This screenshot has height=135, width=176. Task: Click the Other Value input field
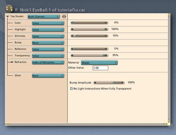(x=100, y=68)
